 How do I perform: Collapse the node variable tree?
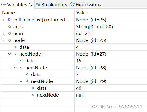[4, 40]
